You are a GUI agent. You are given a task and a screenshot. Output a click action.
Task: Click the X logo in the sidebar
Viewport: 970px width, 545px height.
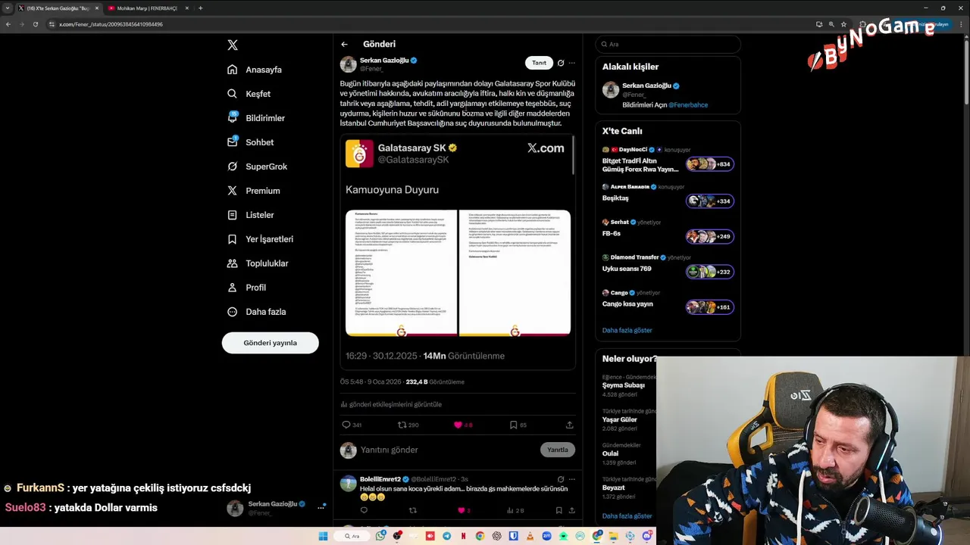tap(233, 45)
